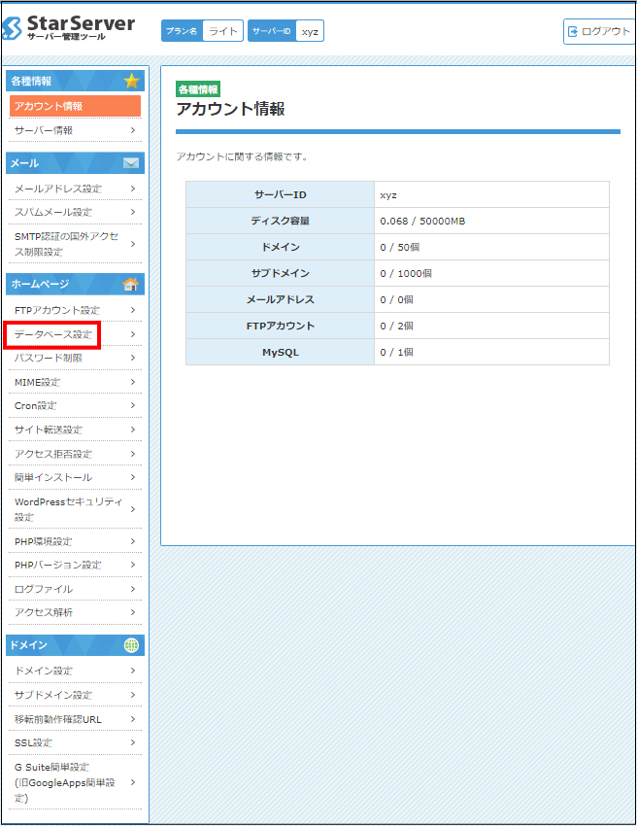Open PHP環境設定 link
Viewport: 637px width, 826px height.
(75, 541)
